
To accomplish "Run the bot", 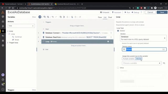I will pyautogui.click(x=127, y=12).
